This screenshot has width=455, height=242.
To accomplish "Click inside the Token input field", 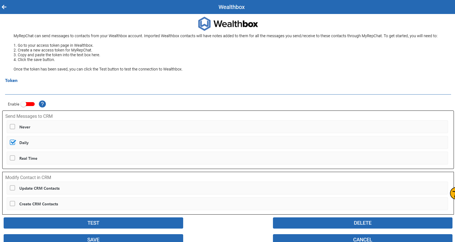I will click(x=228, y=90).
